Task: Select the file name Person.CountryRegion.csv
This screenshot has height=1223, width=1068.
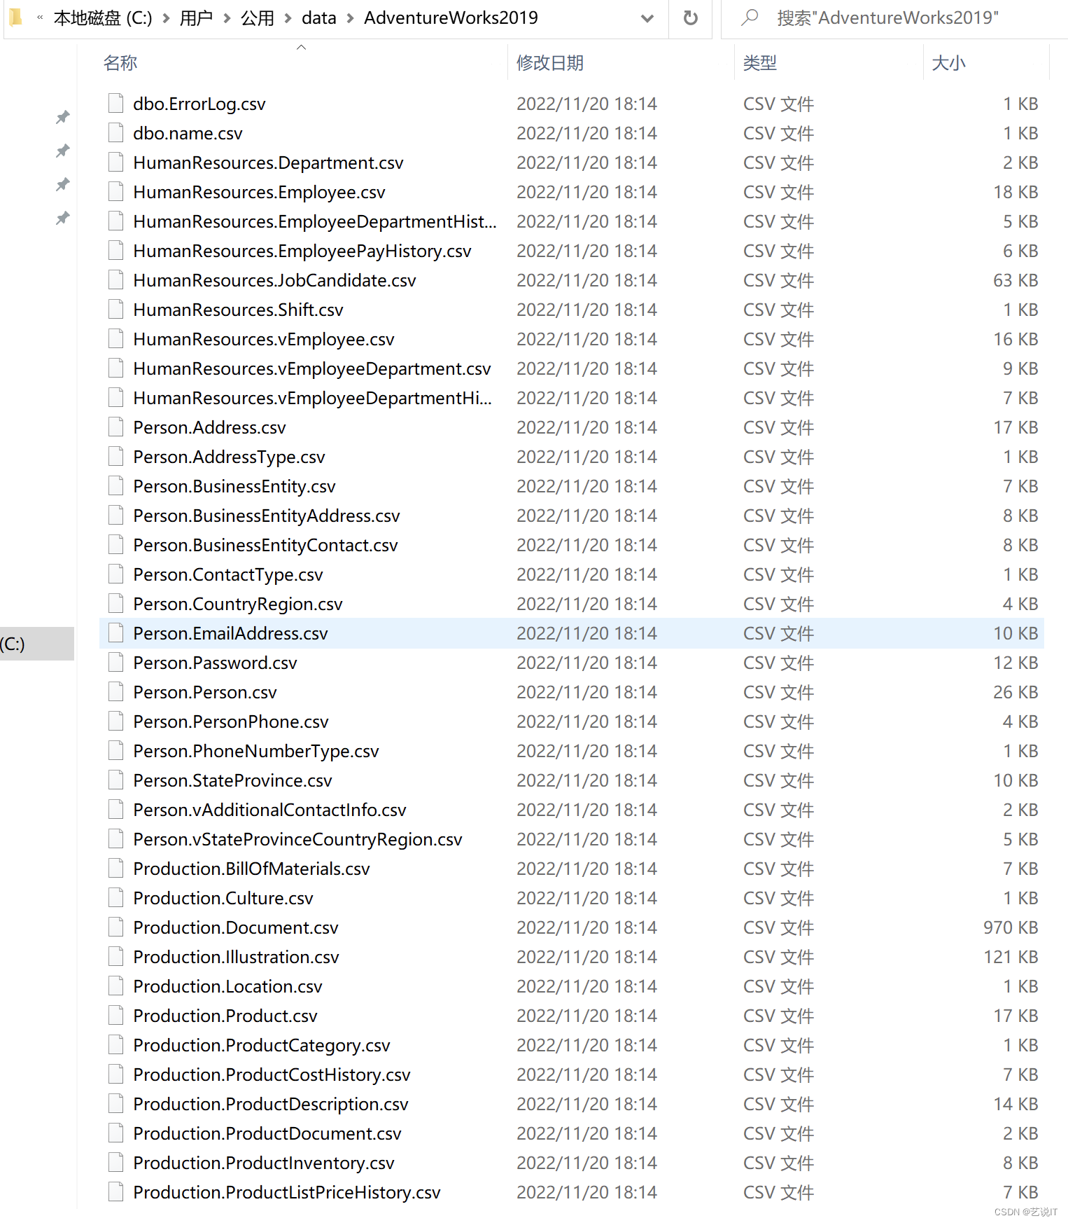Action: tap(238, 604)
